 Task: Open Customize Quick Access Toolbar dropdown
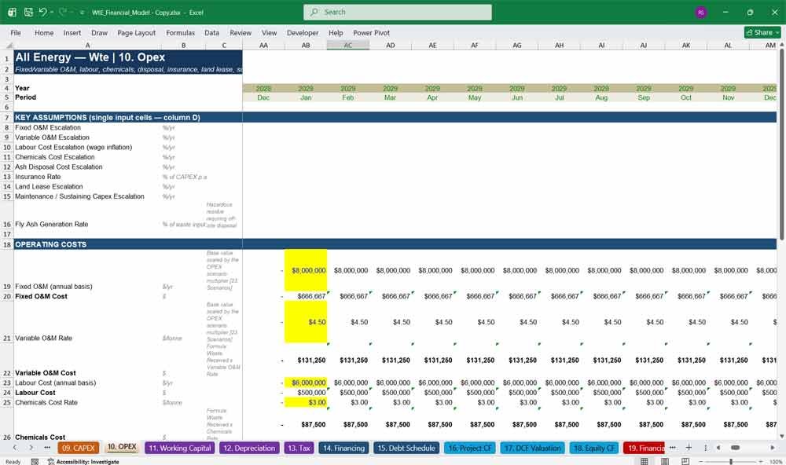tap(82, 13)
